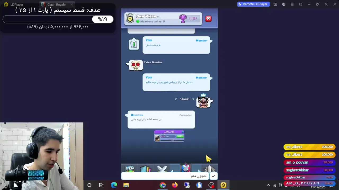Click Tyler Durden's name in chat
The height and width of the screenshot is (190, 339).
coord(153,62)
